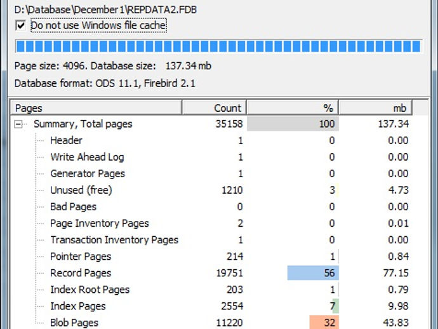The width and height of the screenshot is (438, 329).
Task: Click the Pages column header
Action: [96, 108]
